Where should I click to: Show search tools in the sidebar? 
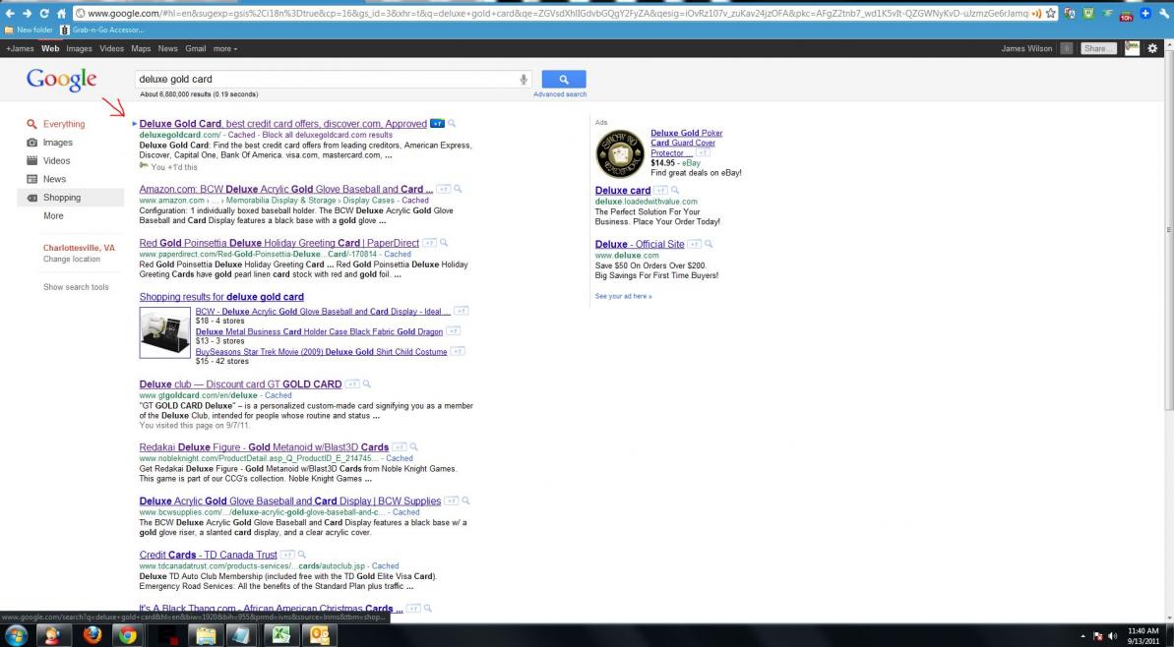pyautogui.click(x=76, y=287)
